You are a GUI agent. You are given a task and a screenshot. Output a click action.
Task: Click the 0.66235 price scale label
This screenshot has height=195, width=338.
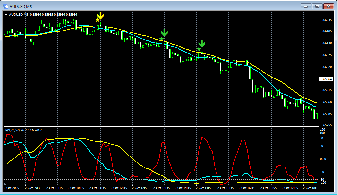tap(326, 20)
